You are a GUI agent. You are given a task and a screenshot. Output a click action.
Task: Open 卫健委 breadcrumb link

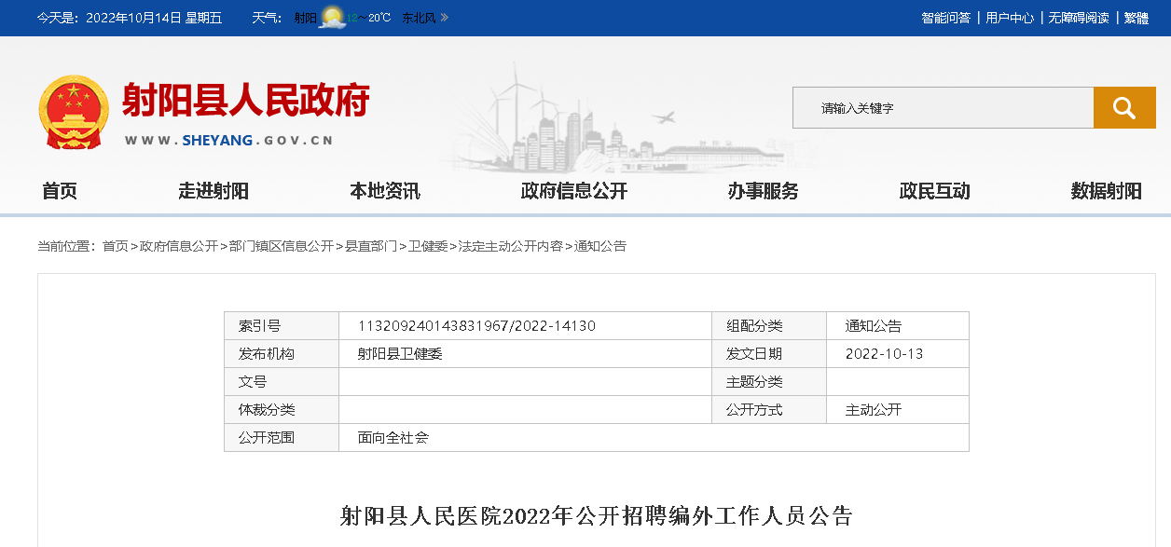428,246
